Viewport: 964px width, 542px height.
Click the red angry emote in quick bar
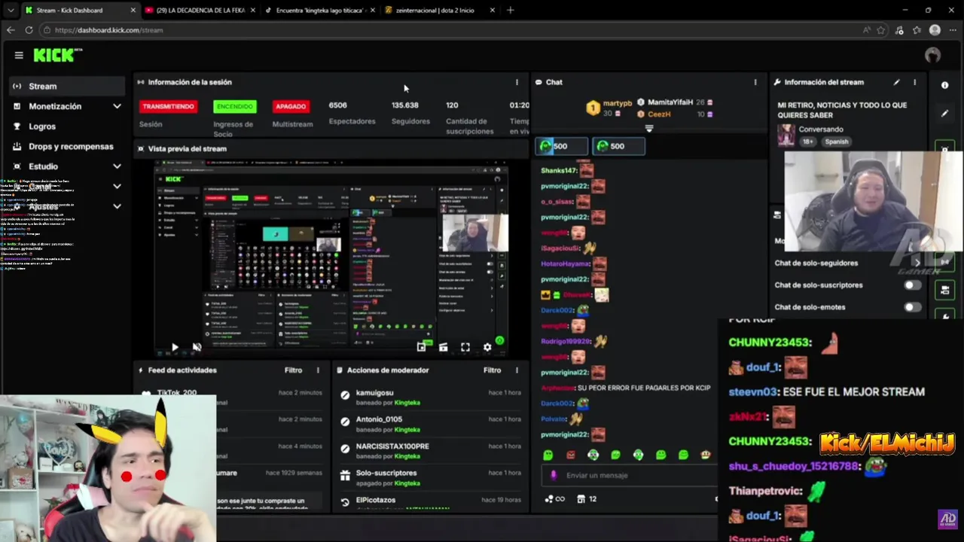(570, 455)
